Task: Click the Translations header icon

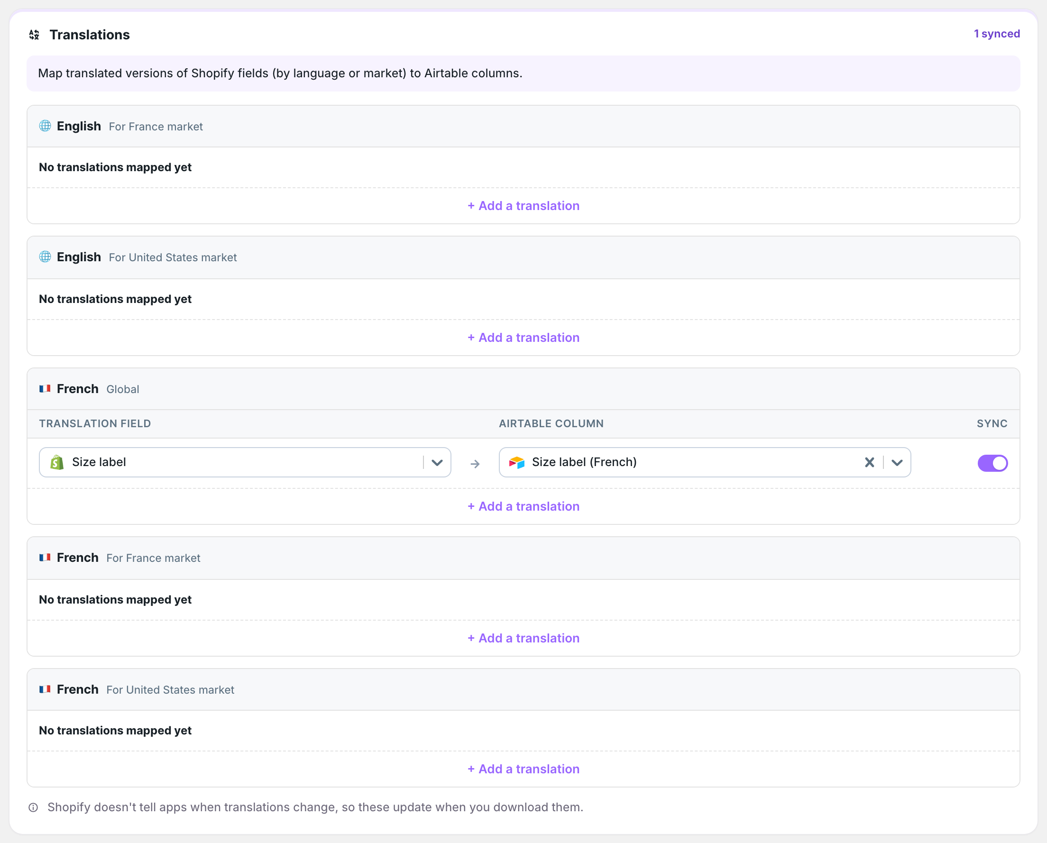Action: pyautogui.click(x=34, y=35)
